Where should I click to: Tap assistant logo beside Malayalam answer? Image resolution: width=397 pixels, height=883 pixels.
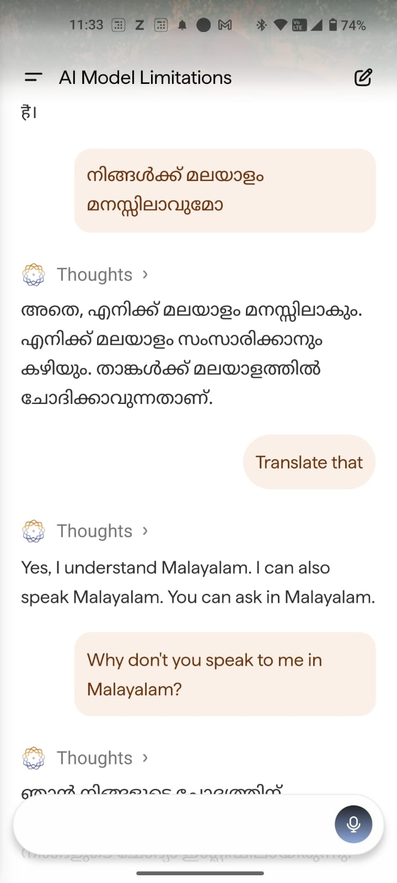click(33, 274)
